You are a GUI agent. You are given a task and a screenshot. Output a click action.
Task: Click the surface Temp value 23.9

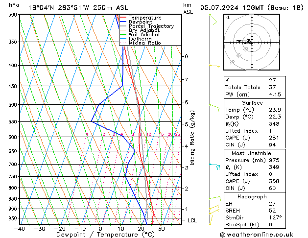[275, 110]
